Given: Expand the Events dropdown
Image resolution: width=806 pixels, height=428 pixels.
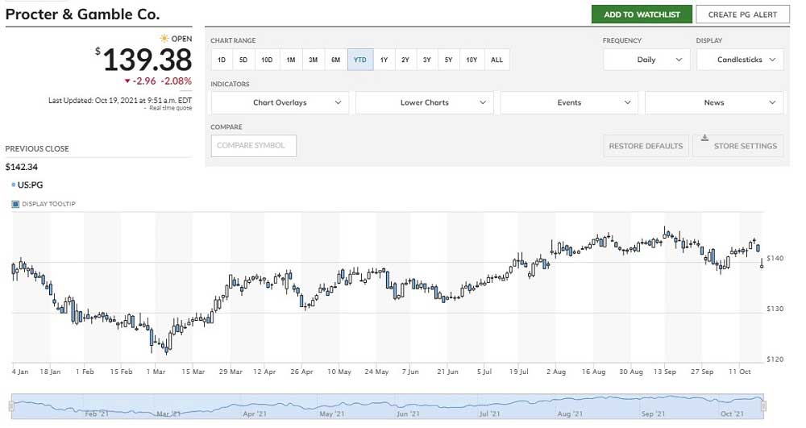Looking at the screenshot, I should tap(570, 102).
